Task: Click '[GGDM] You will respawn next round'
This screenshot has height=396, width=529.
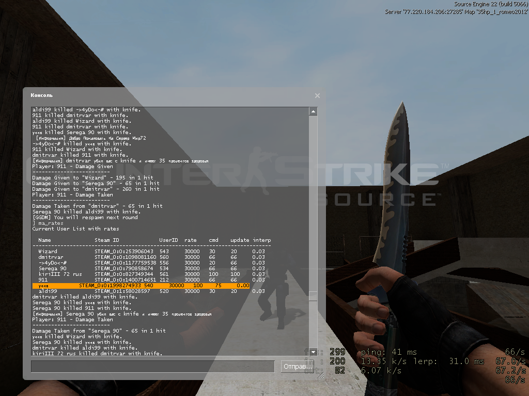Action: (x=85, y=217)
